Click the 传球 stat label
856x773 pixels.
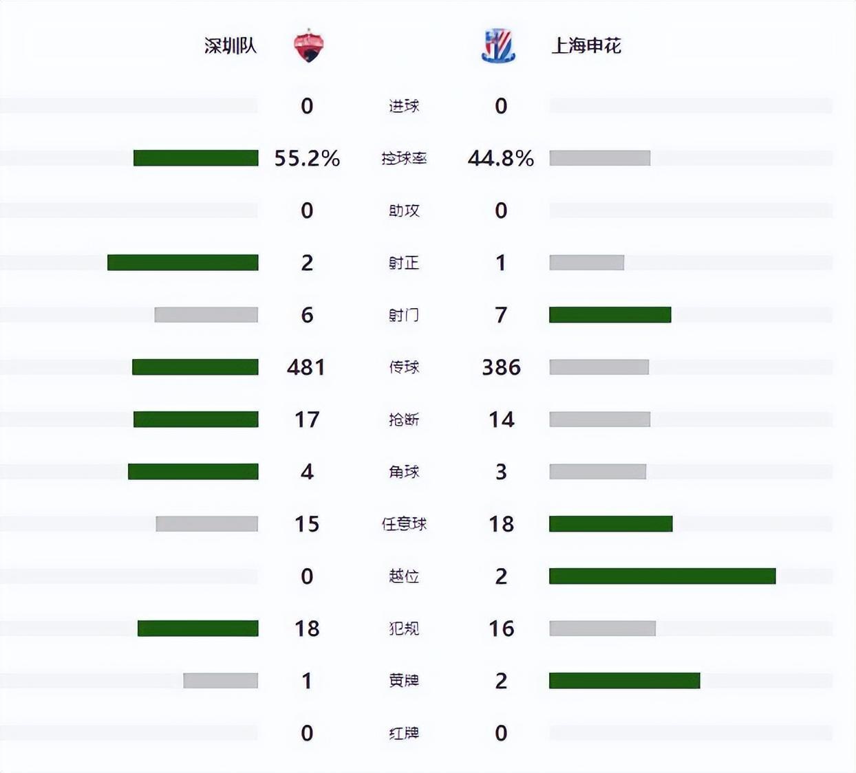click(404, 367)
